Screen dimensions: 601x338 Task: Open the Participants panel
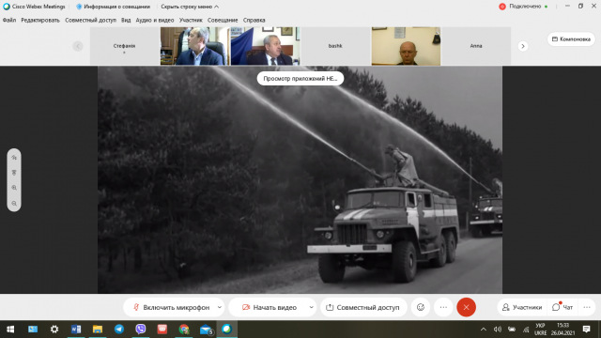click(x=523, y=307)
